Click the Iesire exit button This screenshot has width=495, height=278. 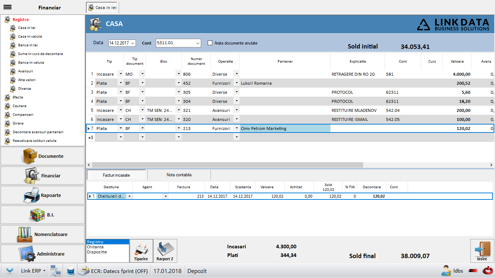click(x=482, y=250)
